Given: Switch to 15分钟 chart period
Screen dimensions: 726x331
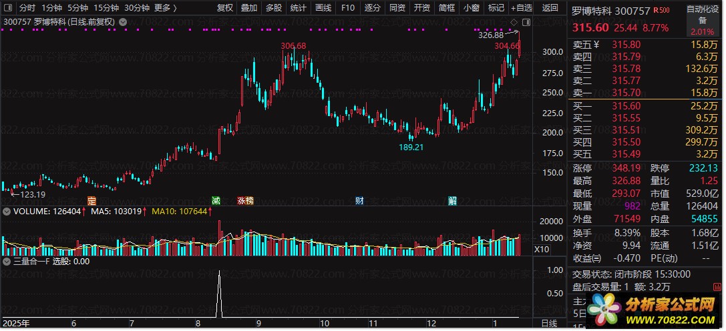Looking at the screenshot, I should [106, 8].
